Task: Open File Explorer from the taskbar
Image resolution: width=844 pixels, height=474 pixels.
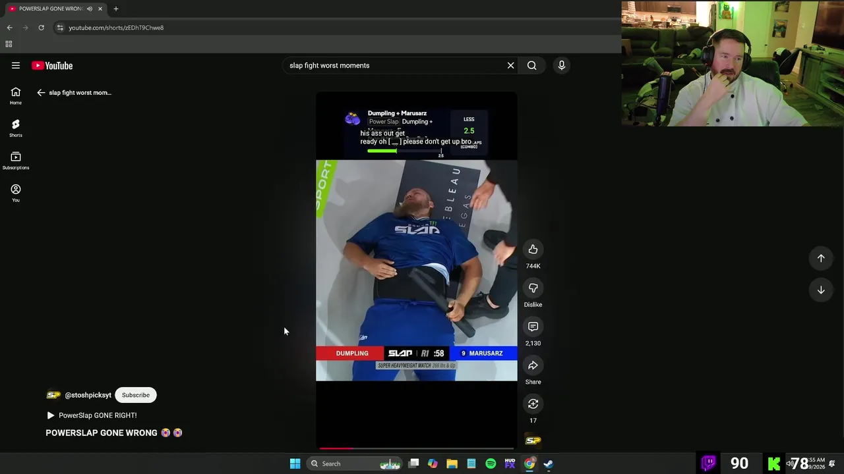Action: coord(452,463)
